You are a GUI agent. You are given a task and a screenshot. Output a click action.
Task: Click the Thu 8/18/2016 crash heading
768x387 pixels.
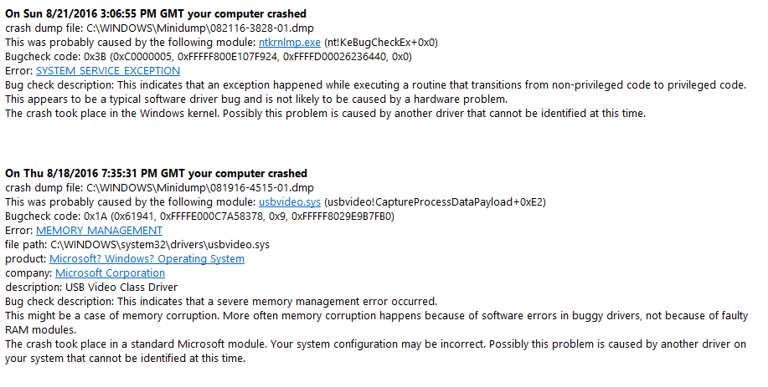click(157, 174)
